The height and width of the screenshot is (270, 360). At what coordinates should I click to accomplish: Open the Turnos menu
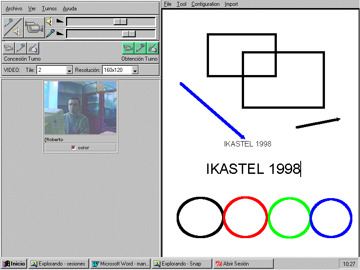[x=49, y=9]
